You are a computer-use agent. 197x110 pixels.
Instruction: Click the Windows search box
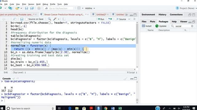click(30, 108)
